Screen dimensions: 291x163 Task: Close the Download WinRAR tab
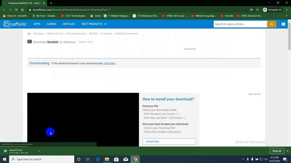[44, 3]
